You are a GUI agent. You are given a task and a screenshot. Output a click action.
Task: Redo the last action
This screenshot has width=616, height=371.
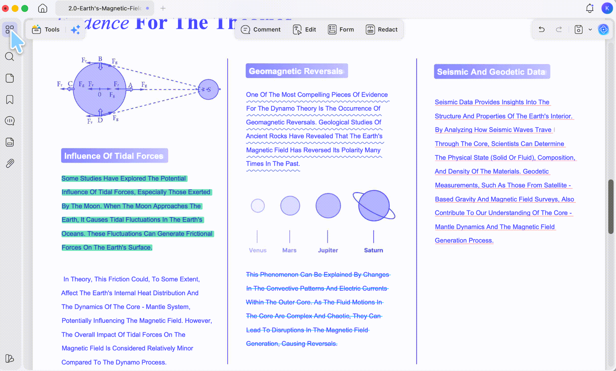559,30
